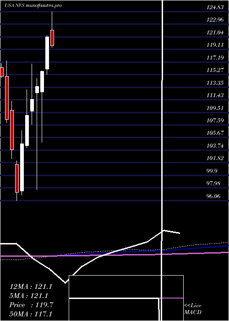This screenshot has height=321, width=229.
Task: Click the 'Price : 119.7' readout
Action: [x=31, y=305]
